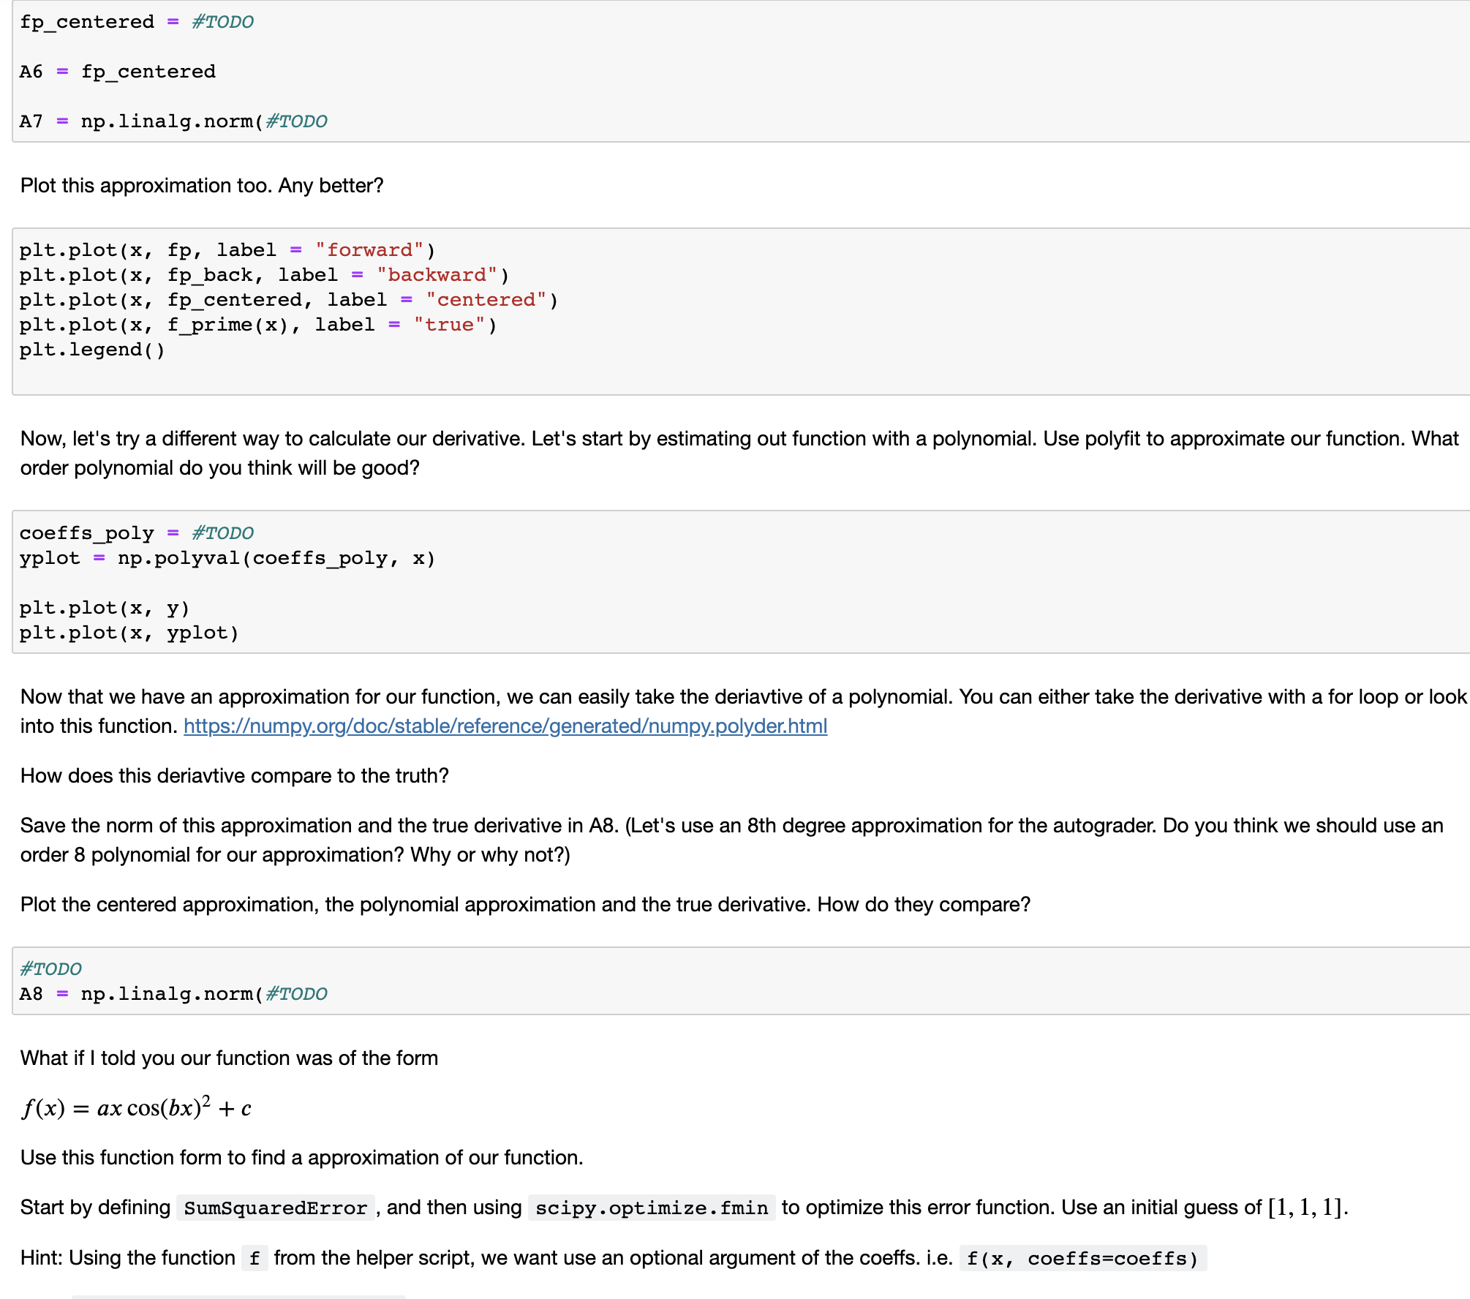Click the "Plot this approximation too" text cell

(202, 186)
